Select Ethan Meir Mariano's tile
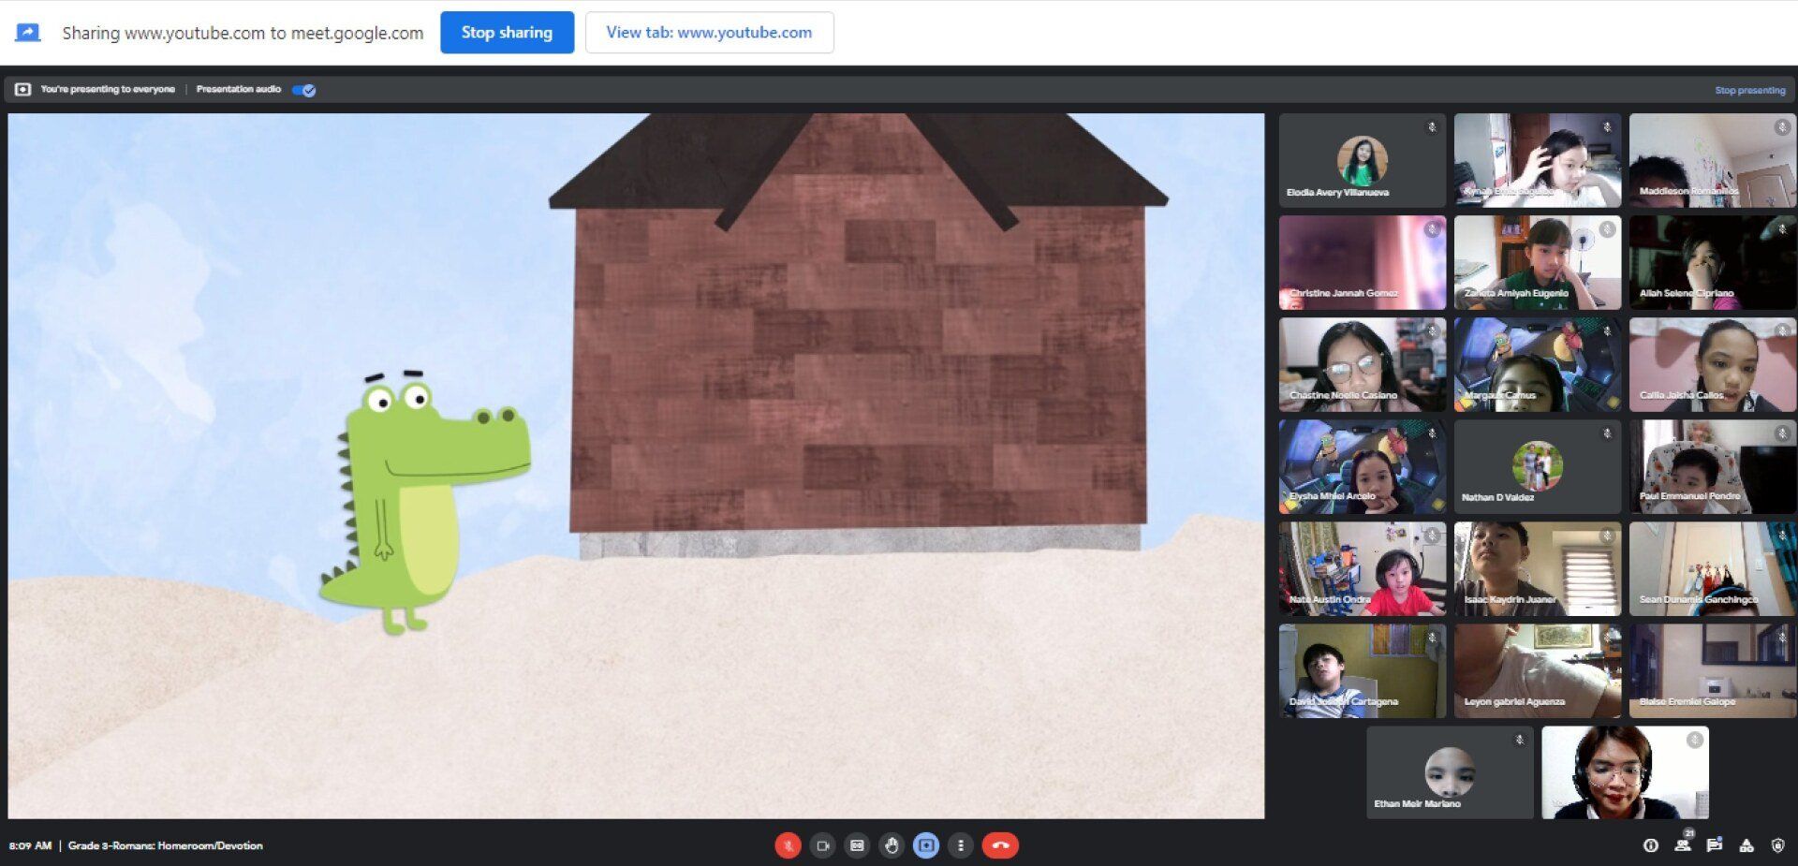 [x=1450, y=772]
